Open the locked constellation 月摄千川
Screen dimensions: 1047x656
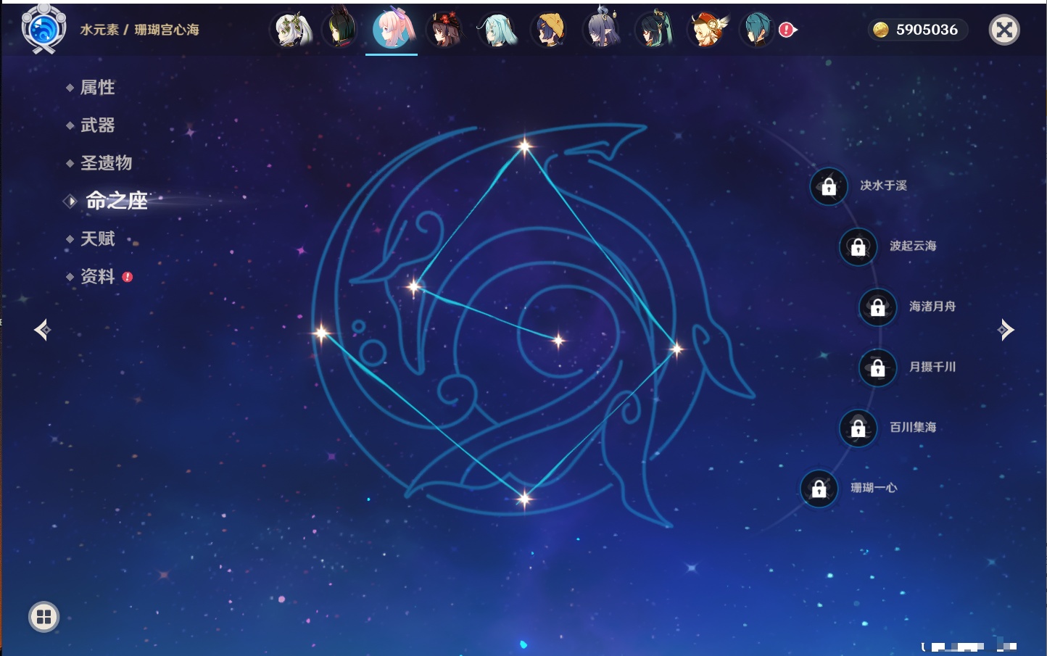pyautogui.click(x=877, y=368)
